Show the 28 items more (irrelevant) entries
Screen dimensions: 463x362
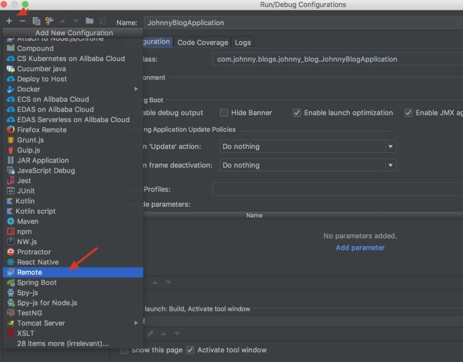pyautogui.click(x=73, y=343)
